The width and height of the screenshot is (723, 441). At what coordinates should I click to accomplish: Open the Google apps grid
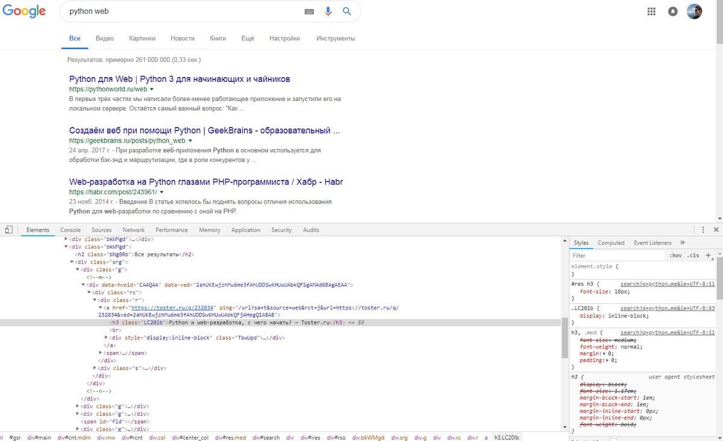pos(651,11)
